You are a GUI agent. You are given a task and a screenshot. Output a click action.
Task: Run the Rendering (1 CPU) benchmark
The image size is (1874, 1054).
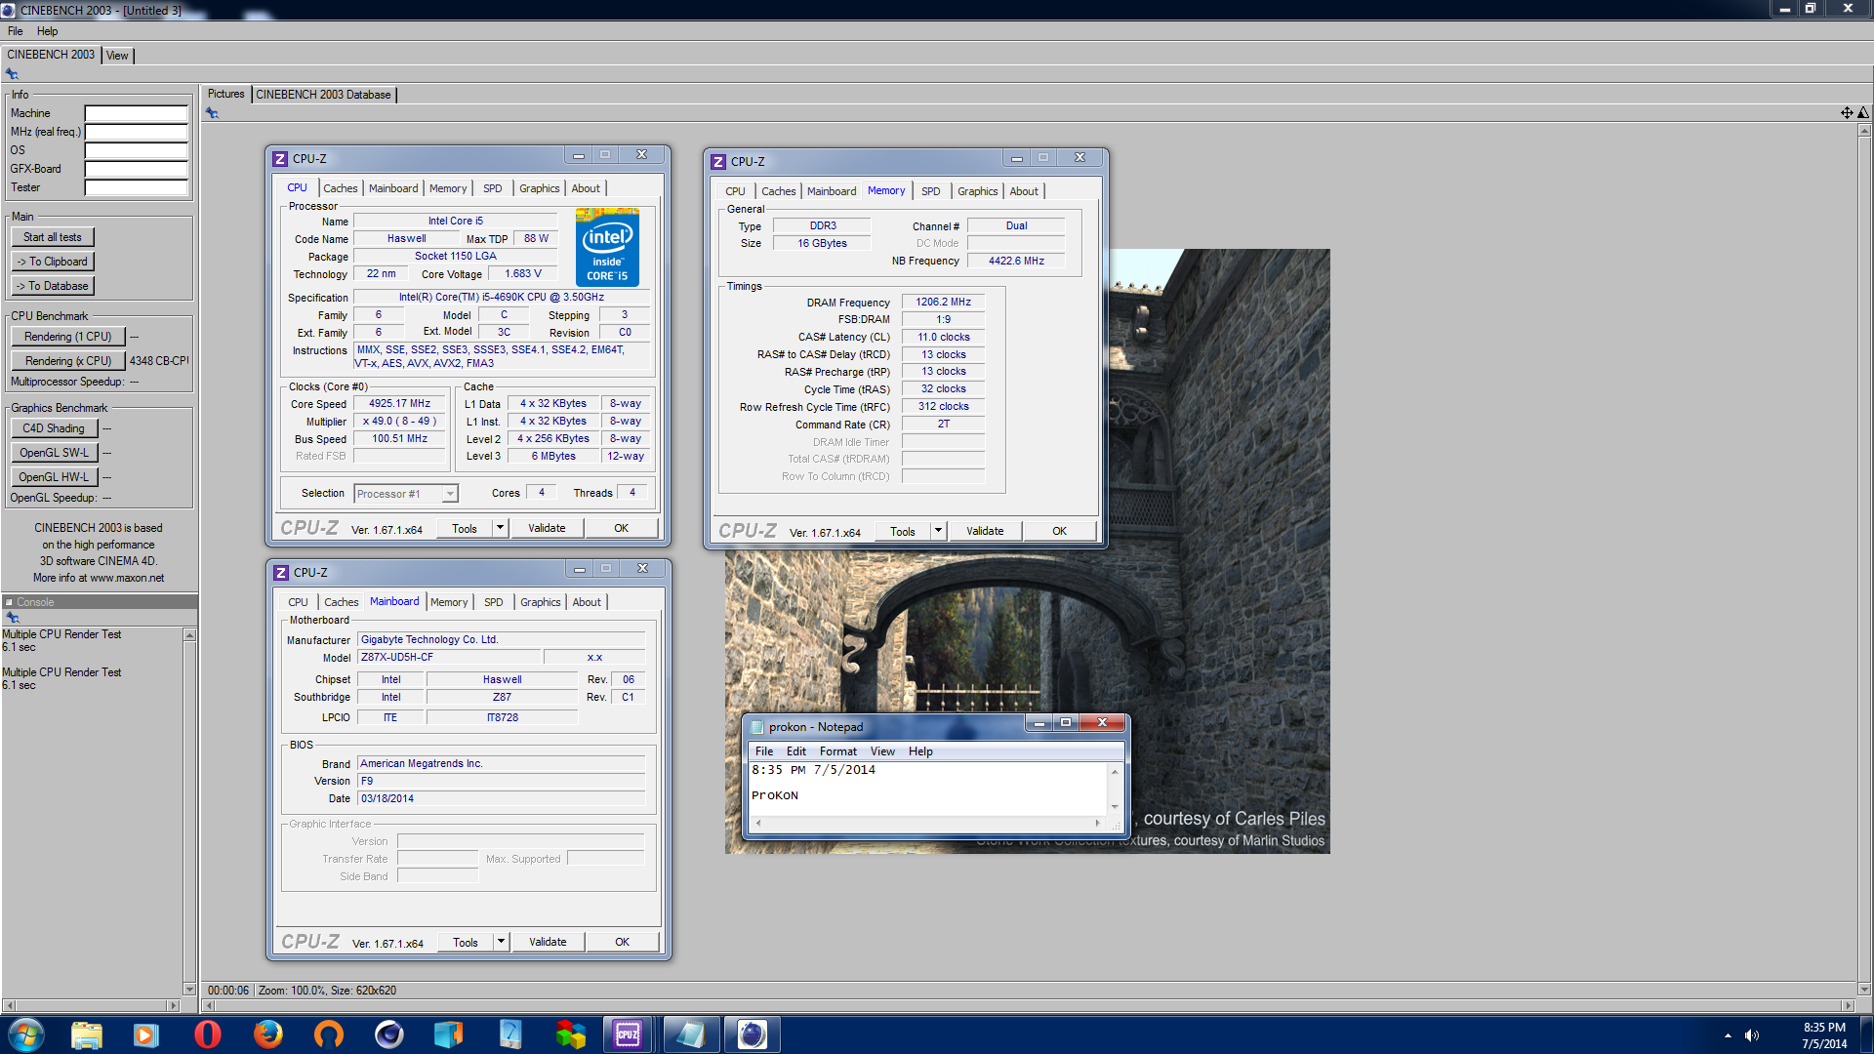pos(67,337)
